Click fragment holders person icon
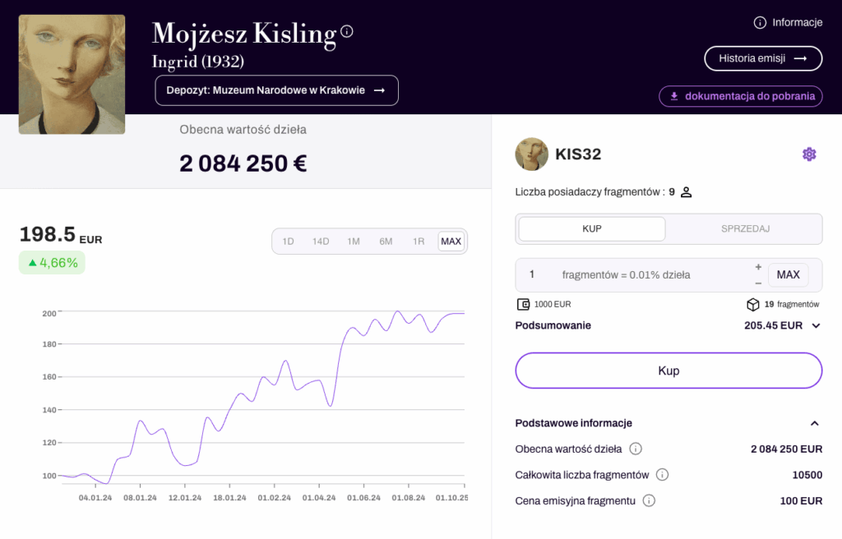842x539 pixels. tap(687, 192)
